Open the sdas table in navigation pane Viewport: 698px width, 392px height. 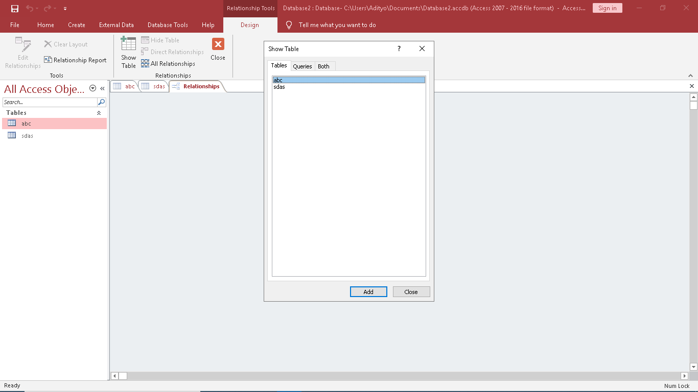pos(27,136)
